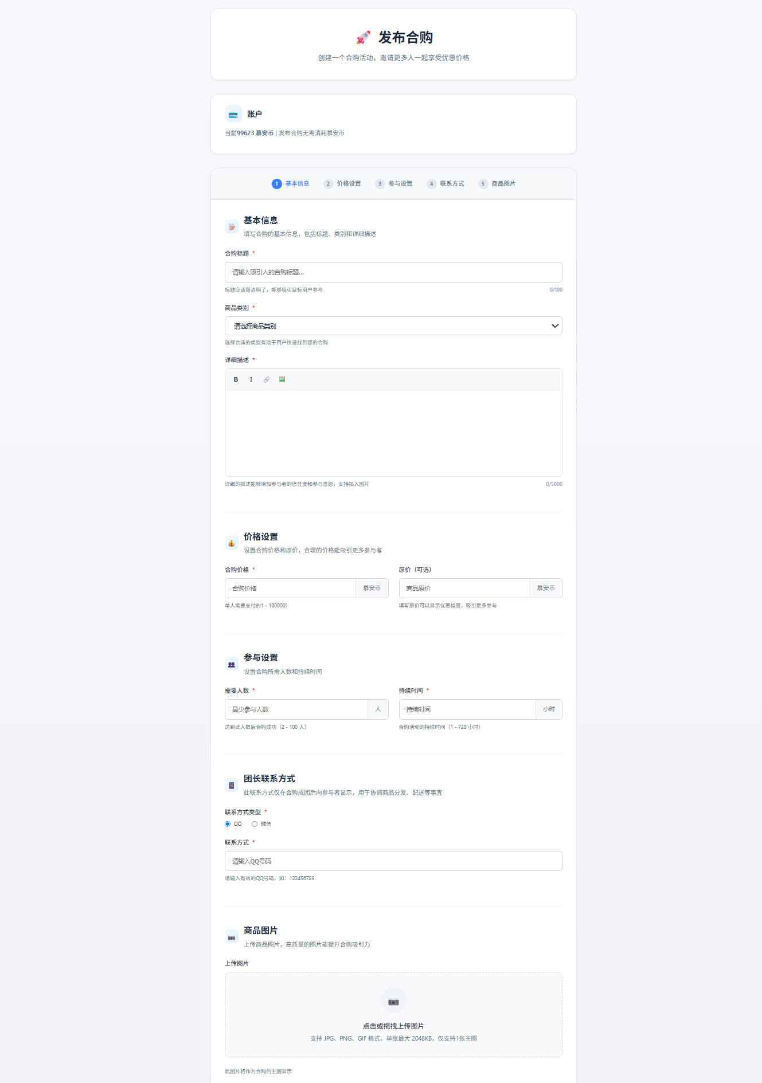The width and height of the screenshot is (762, 1083).
Task: Click the insert link icon in editor
Action: click(x=267, y=379)
